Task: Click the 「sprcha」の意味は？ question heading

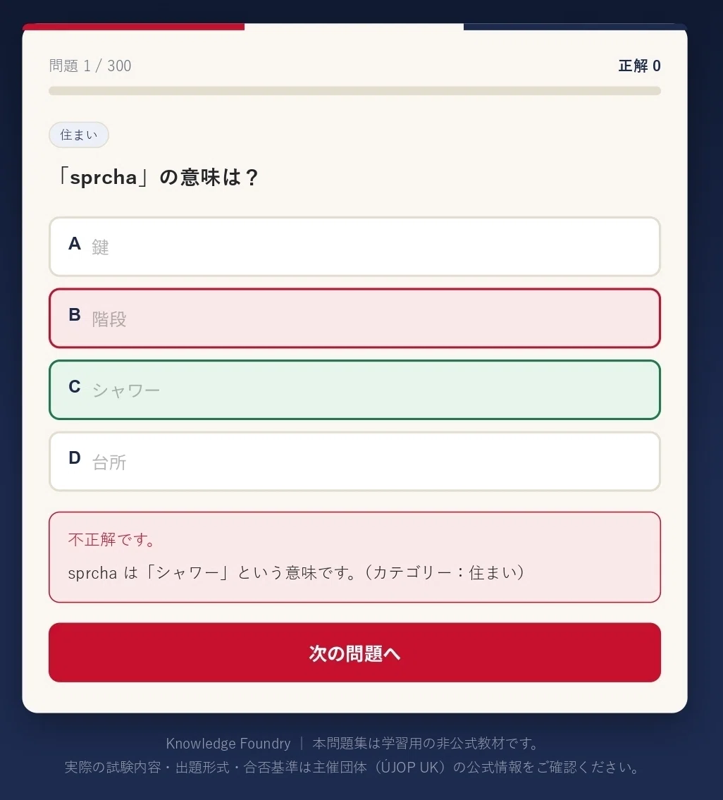Action: tap(156, 177)
